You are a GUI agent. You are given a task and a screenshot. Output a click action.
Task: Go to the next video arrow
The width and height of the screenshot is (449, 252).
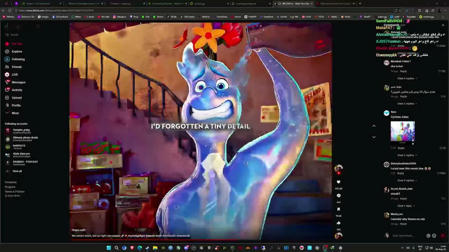(x=374, y=137)
